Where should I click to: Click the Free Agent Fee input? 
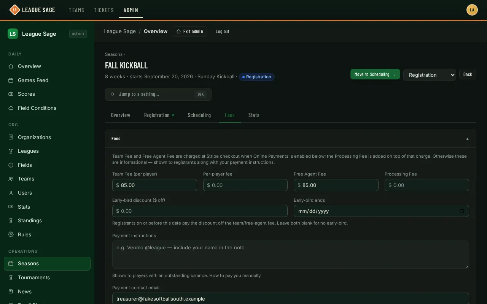[336, 185]
